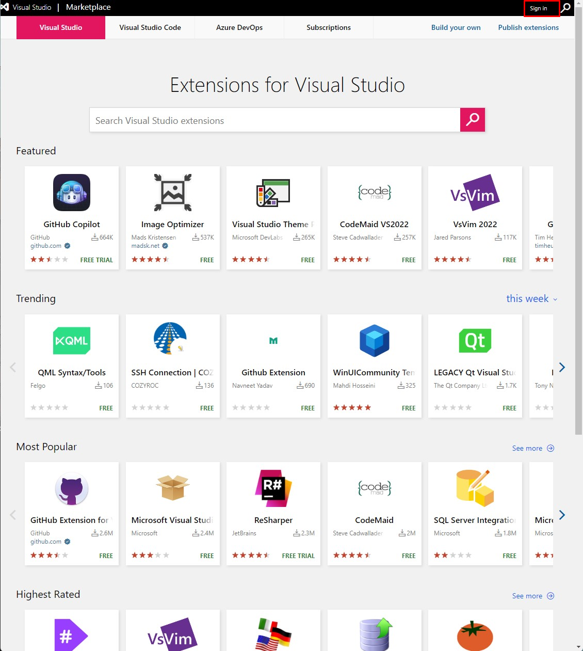Click the FREE TRIAL label on GitHub Copilot
This screenshot has width=583, height=651.
(96, 260)
